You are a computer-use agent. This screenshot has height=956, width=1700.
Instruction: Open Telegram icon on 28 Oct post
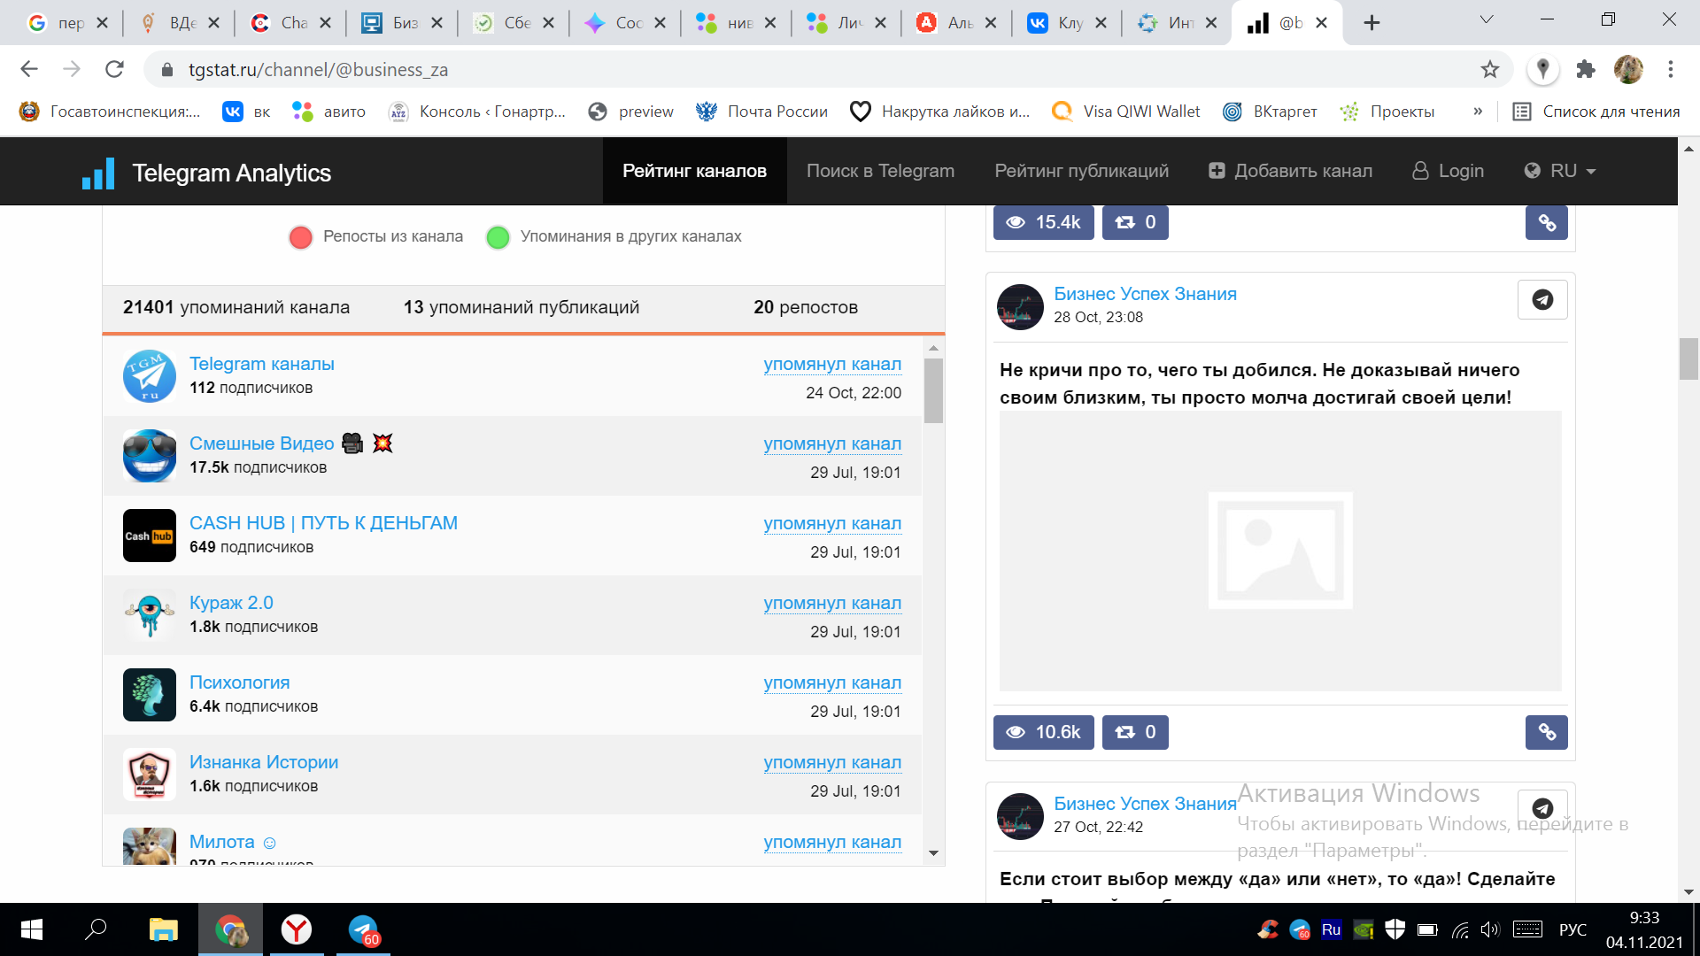[1542, 300]
